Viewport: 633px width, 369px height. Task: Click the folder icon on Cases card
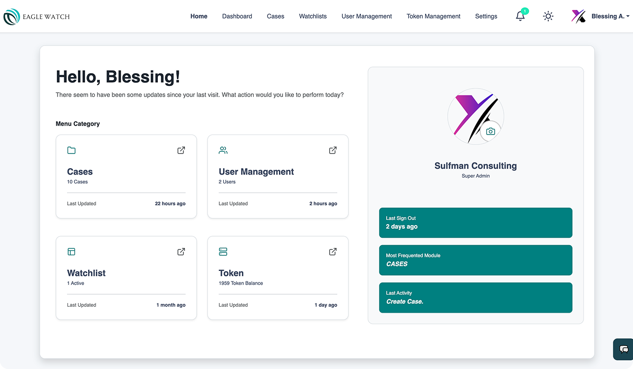pos(71,150)
